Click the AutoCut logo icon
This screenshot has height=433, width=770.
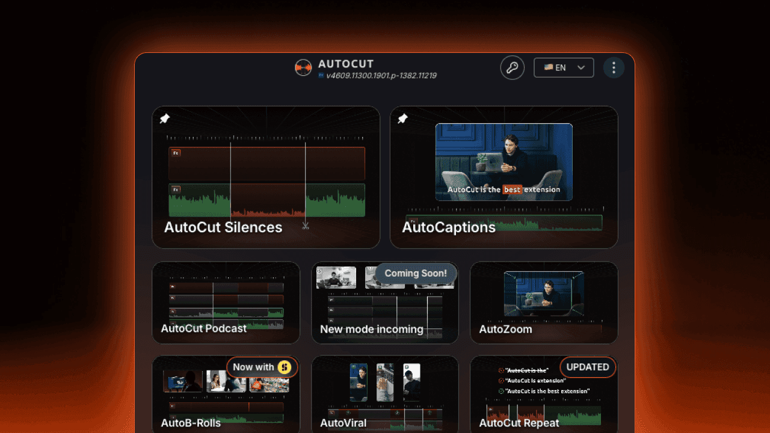[x=303, y=67]
